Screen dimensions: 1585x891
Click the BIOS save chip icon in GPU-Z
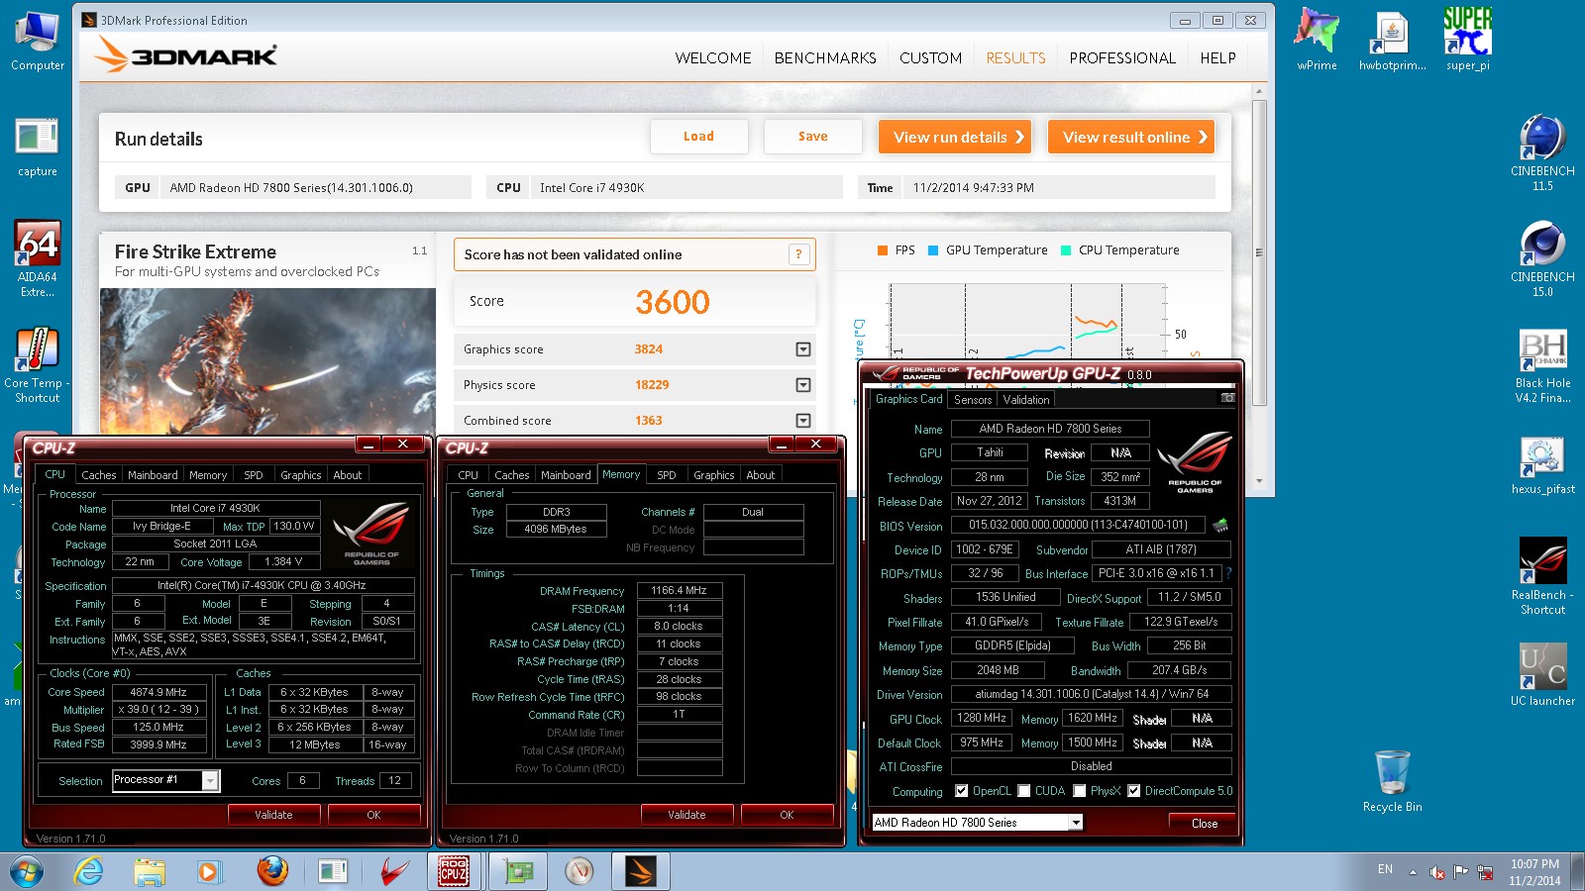coord(1220,525)
